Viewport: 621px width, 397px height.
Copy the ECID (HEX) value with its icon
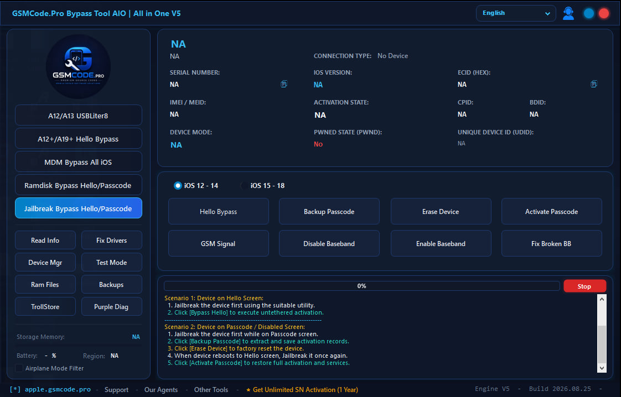pyautogui.click(x=593, y=84)
